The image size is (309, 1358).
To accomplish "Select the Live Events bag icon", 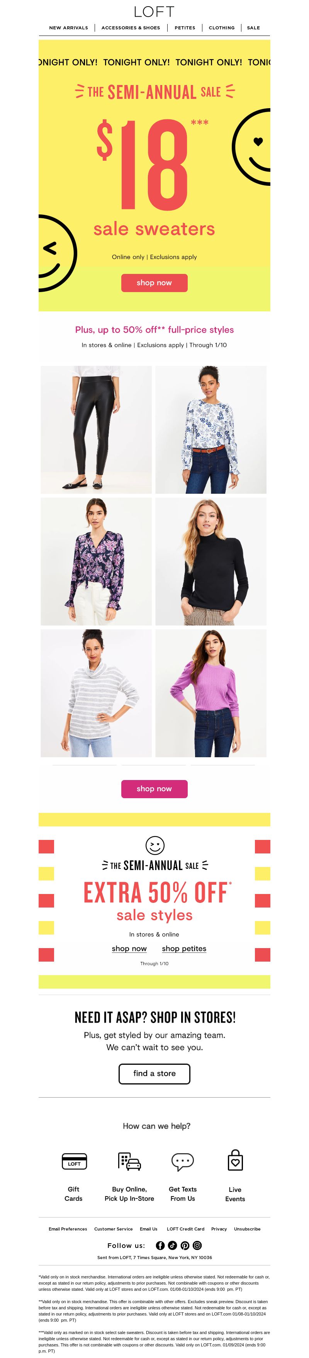I will 235,1160.
